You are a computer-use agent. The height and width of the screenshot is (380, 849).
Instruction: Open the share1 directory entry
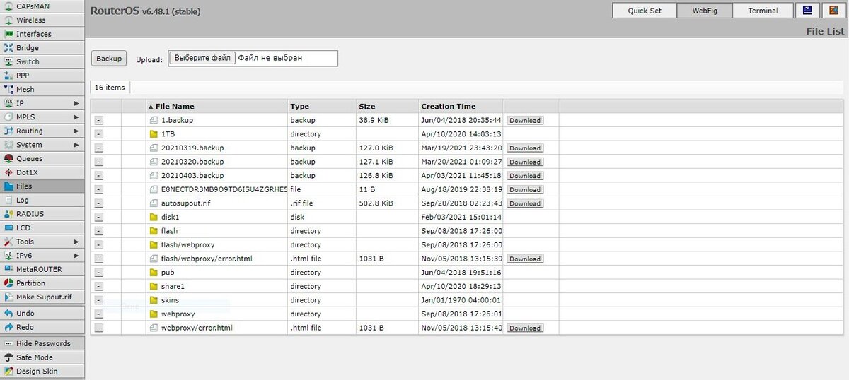[x=173, y=286]
